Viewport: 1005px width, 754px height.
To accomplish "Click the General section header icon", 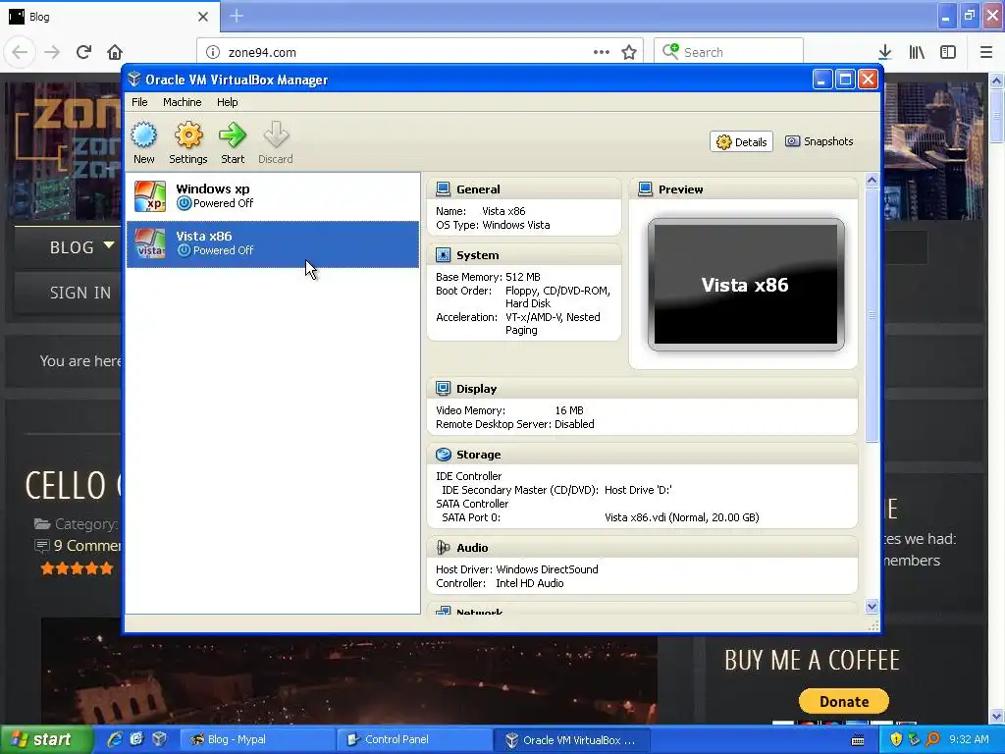I will (443, 189).
